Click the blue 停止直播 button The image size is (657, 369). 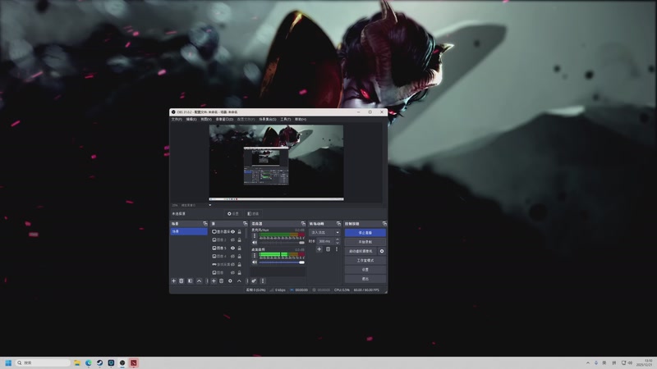tap(365, 233)
